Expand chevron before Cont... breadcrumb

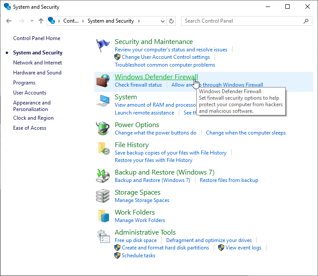pyautogui.click(x=59, y=21)
